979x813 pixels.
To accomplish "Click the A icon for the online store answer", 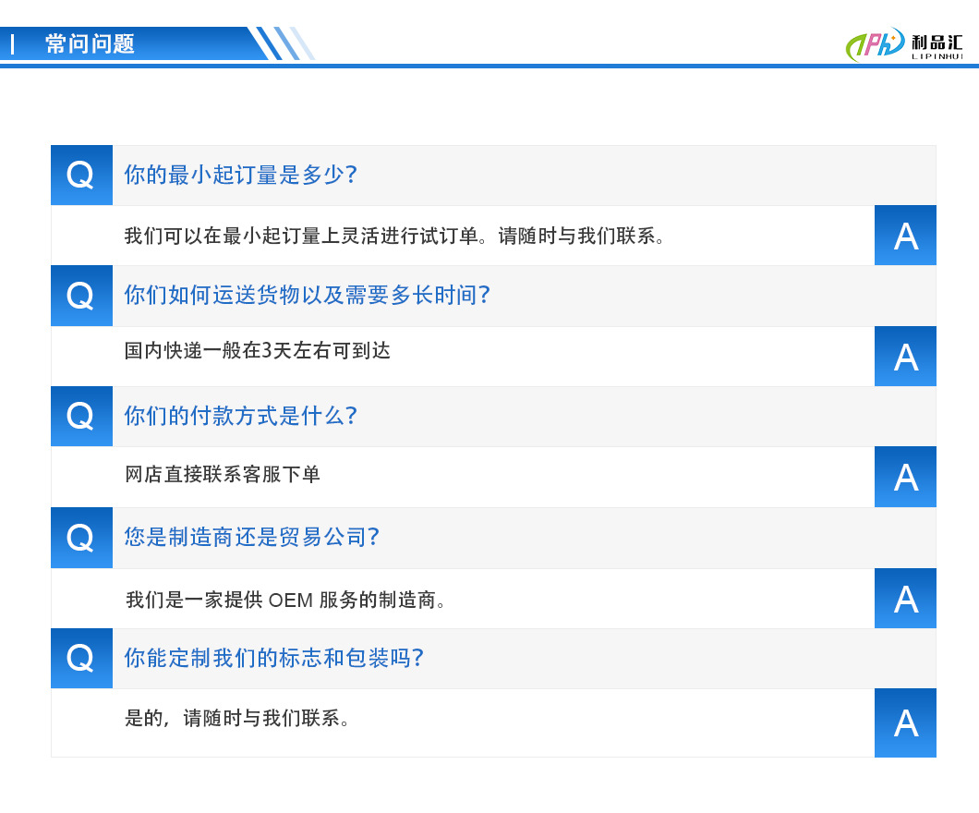I will 905,477.
